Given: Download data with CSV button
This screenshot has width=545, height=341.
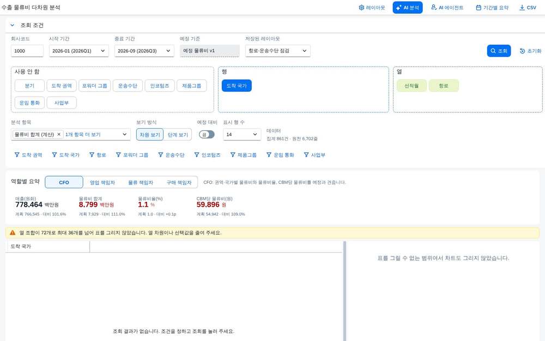Looking at the screenshot, I should [x=527, y=8].
